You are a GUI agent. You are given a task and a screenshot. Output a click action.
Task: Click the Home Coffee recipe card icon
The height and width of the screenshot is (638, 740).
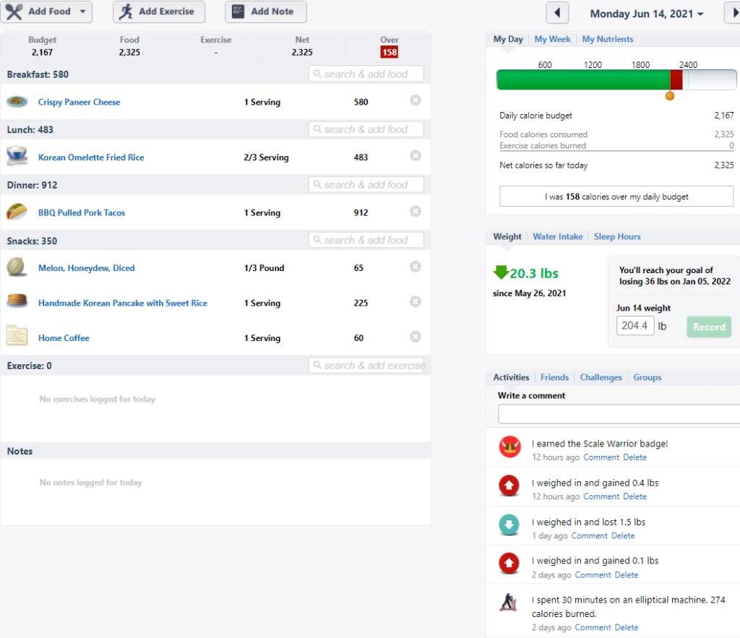pos(17,336)
